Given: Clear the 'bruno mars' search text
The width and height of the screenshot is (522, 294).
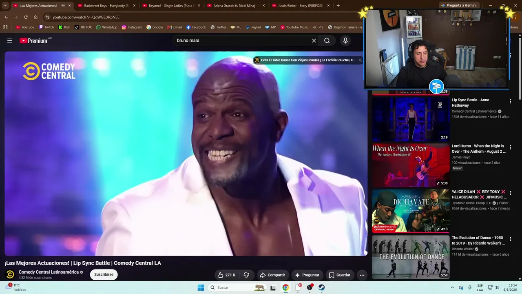Looking at the screenshot, I should tap(314, 40).
